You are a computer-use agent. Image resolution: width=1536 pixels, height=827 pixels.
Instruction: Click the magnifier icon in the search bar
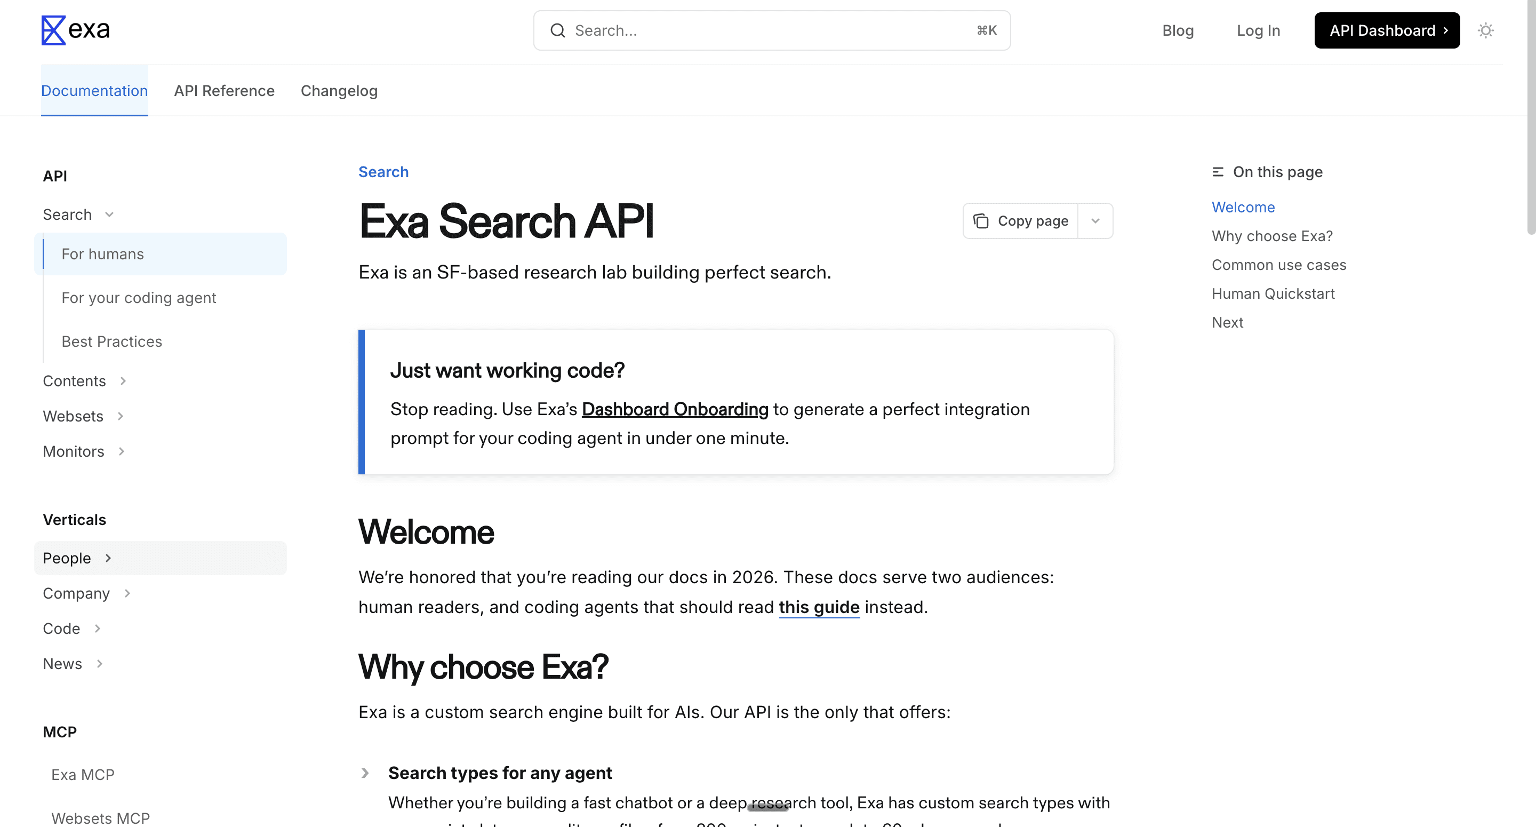tap(557, 30)
